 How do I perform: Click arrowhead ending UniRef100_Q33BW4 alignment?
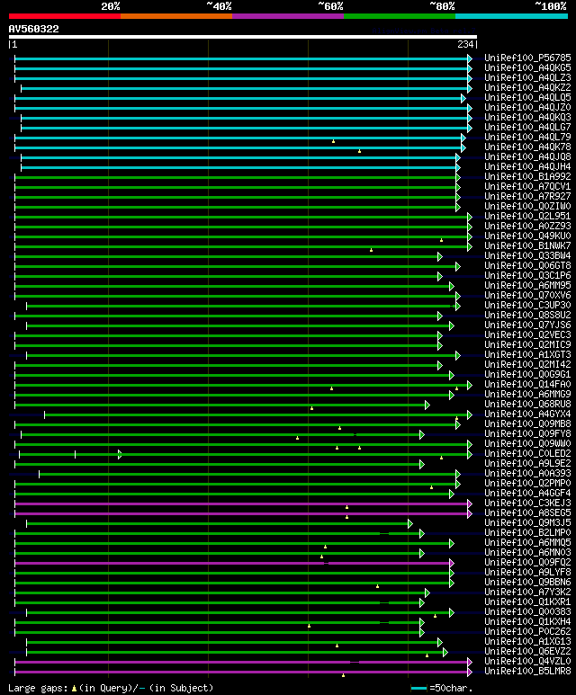coord(440,256)
